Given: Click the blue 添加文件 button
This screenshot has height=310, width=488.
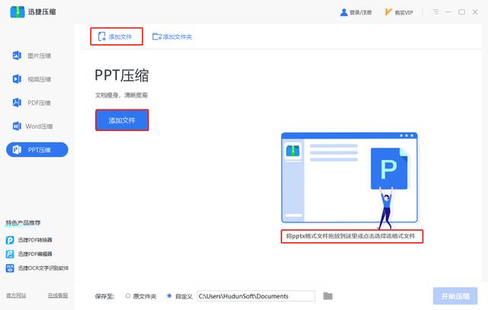Looking at the screenshot, I should [x=122, y=120].
